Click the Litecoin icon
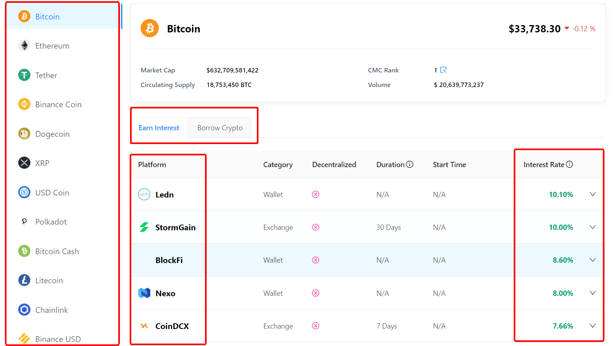615x346 pixels. click(24, 280)
